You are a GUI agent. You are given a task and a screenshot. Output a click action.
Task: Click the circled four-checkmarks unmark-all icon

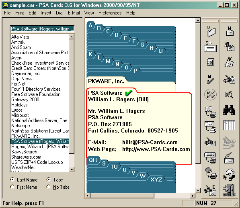(x=211, y=94)
